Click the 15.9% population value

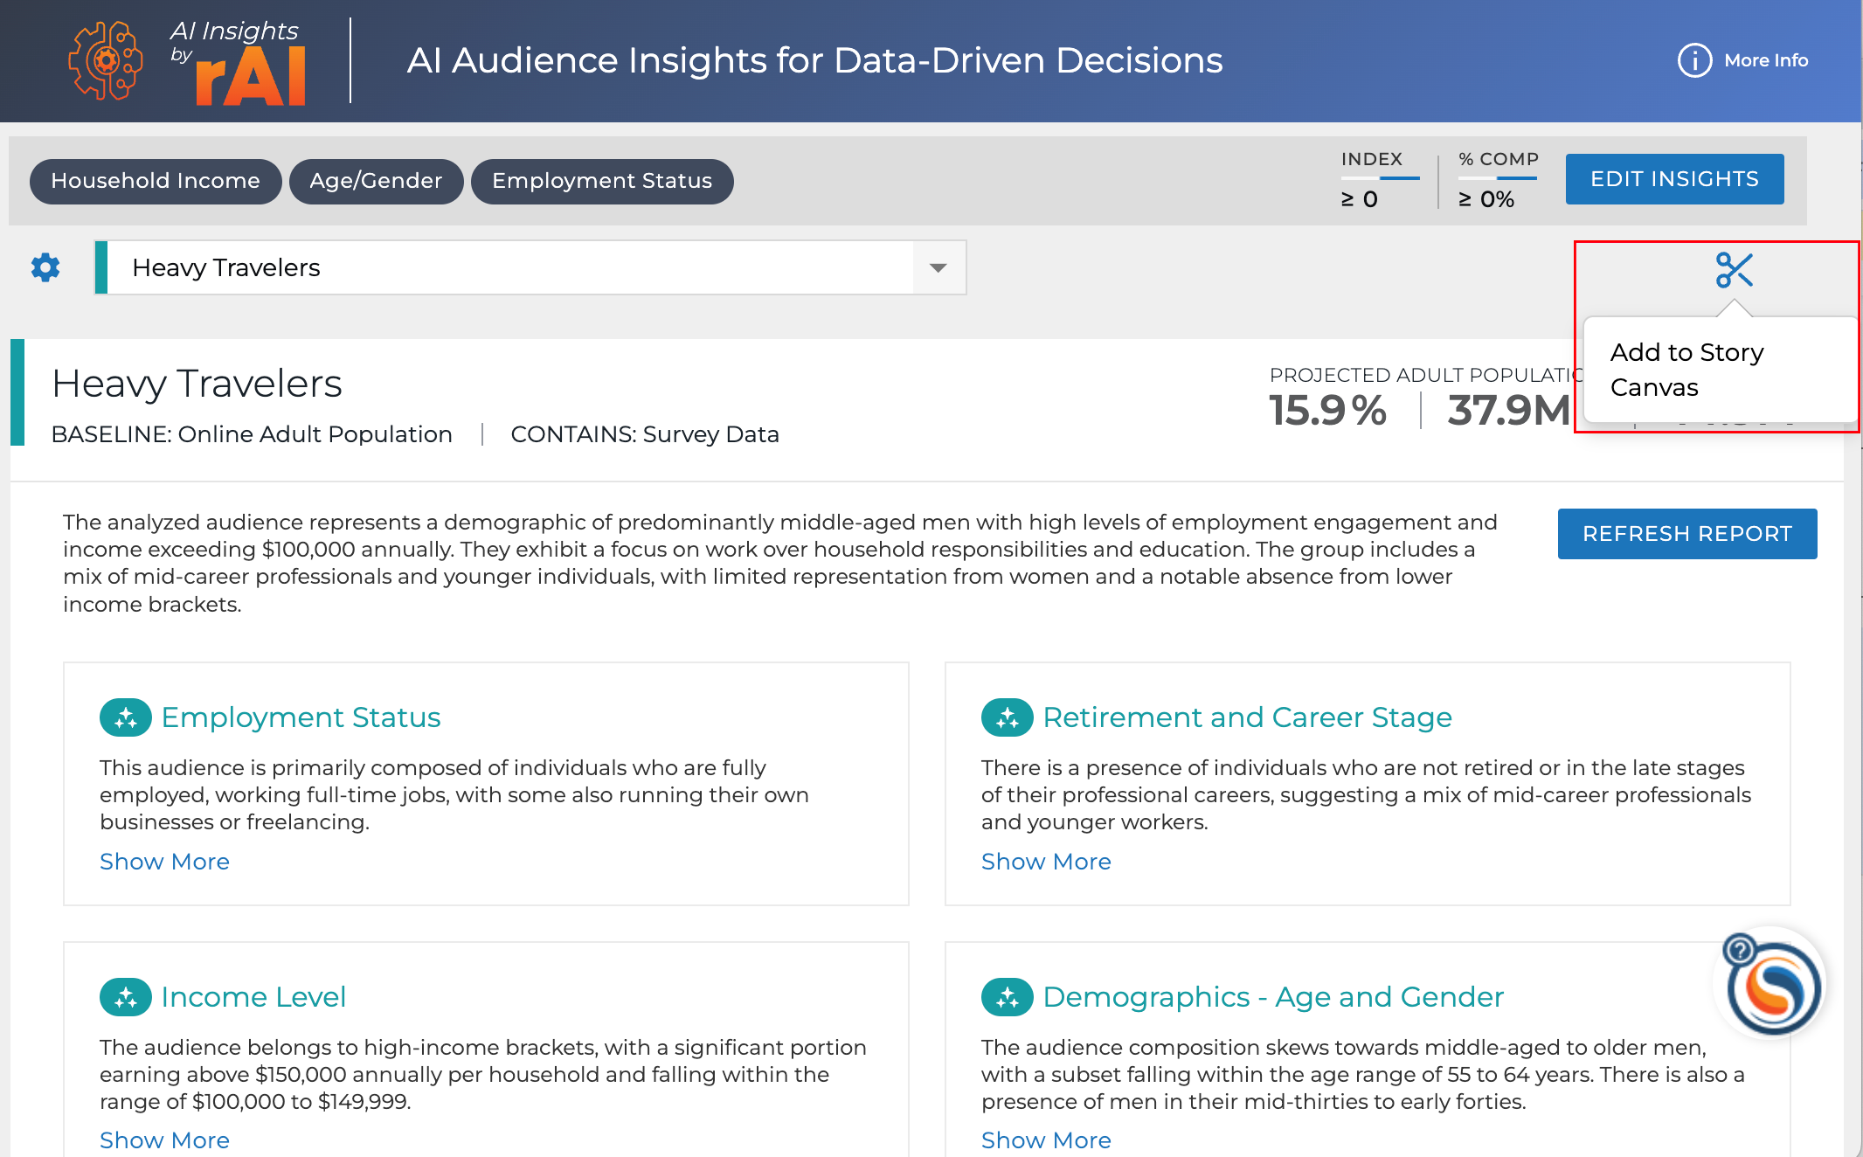pos(1327,411)
